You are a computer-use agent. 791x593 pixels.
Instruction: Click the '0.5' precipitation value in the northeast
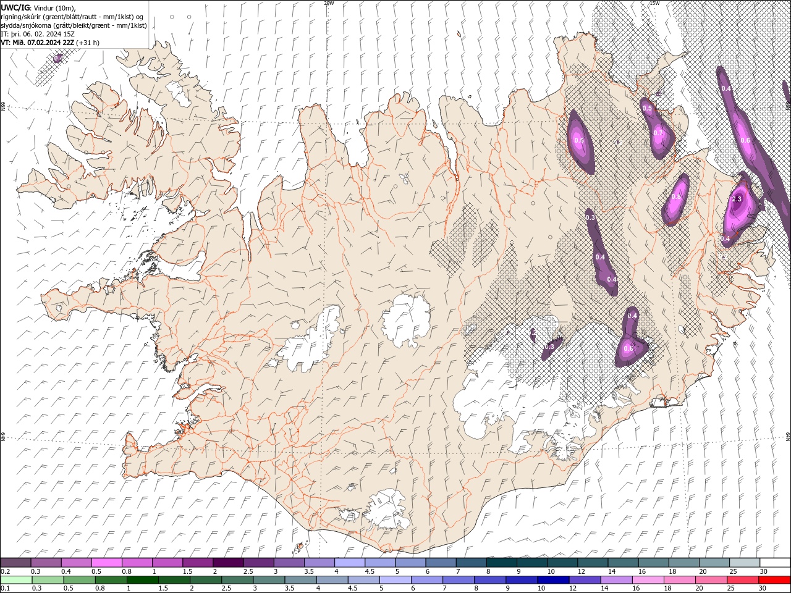647,108
